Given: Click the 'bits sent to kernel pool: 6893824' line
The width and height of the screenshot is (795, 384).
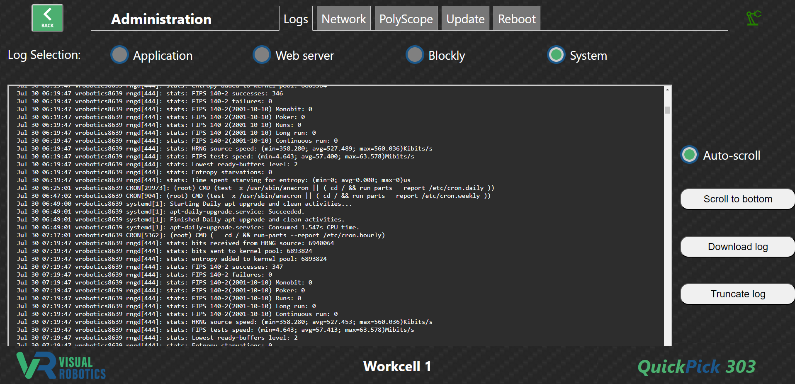Looking at the screenshot, I should point(164,251).
